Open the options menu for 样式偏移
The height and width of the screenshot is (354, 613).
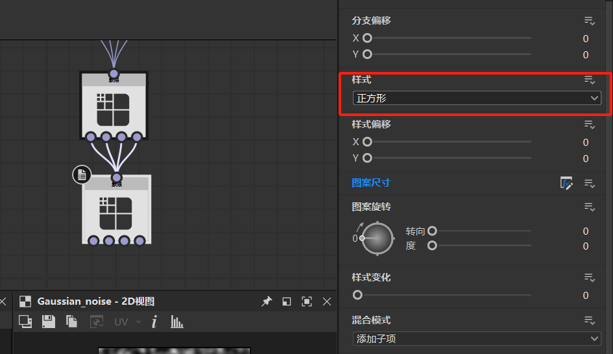point(590,124)
